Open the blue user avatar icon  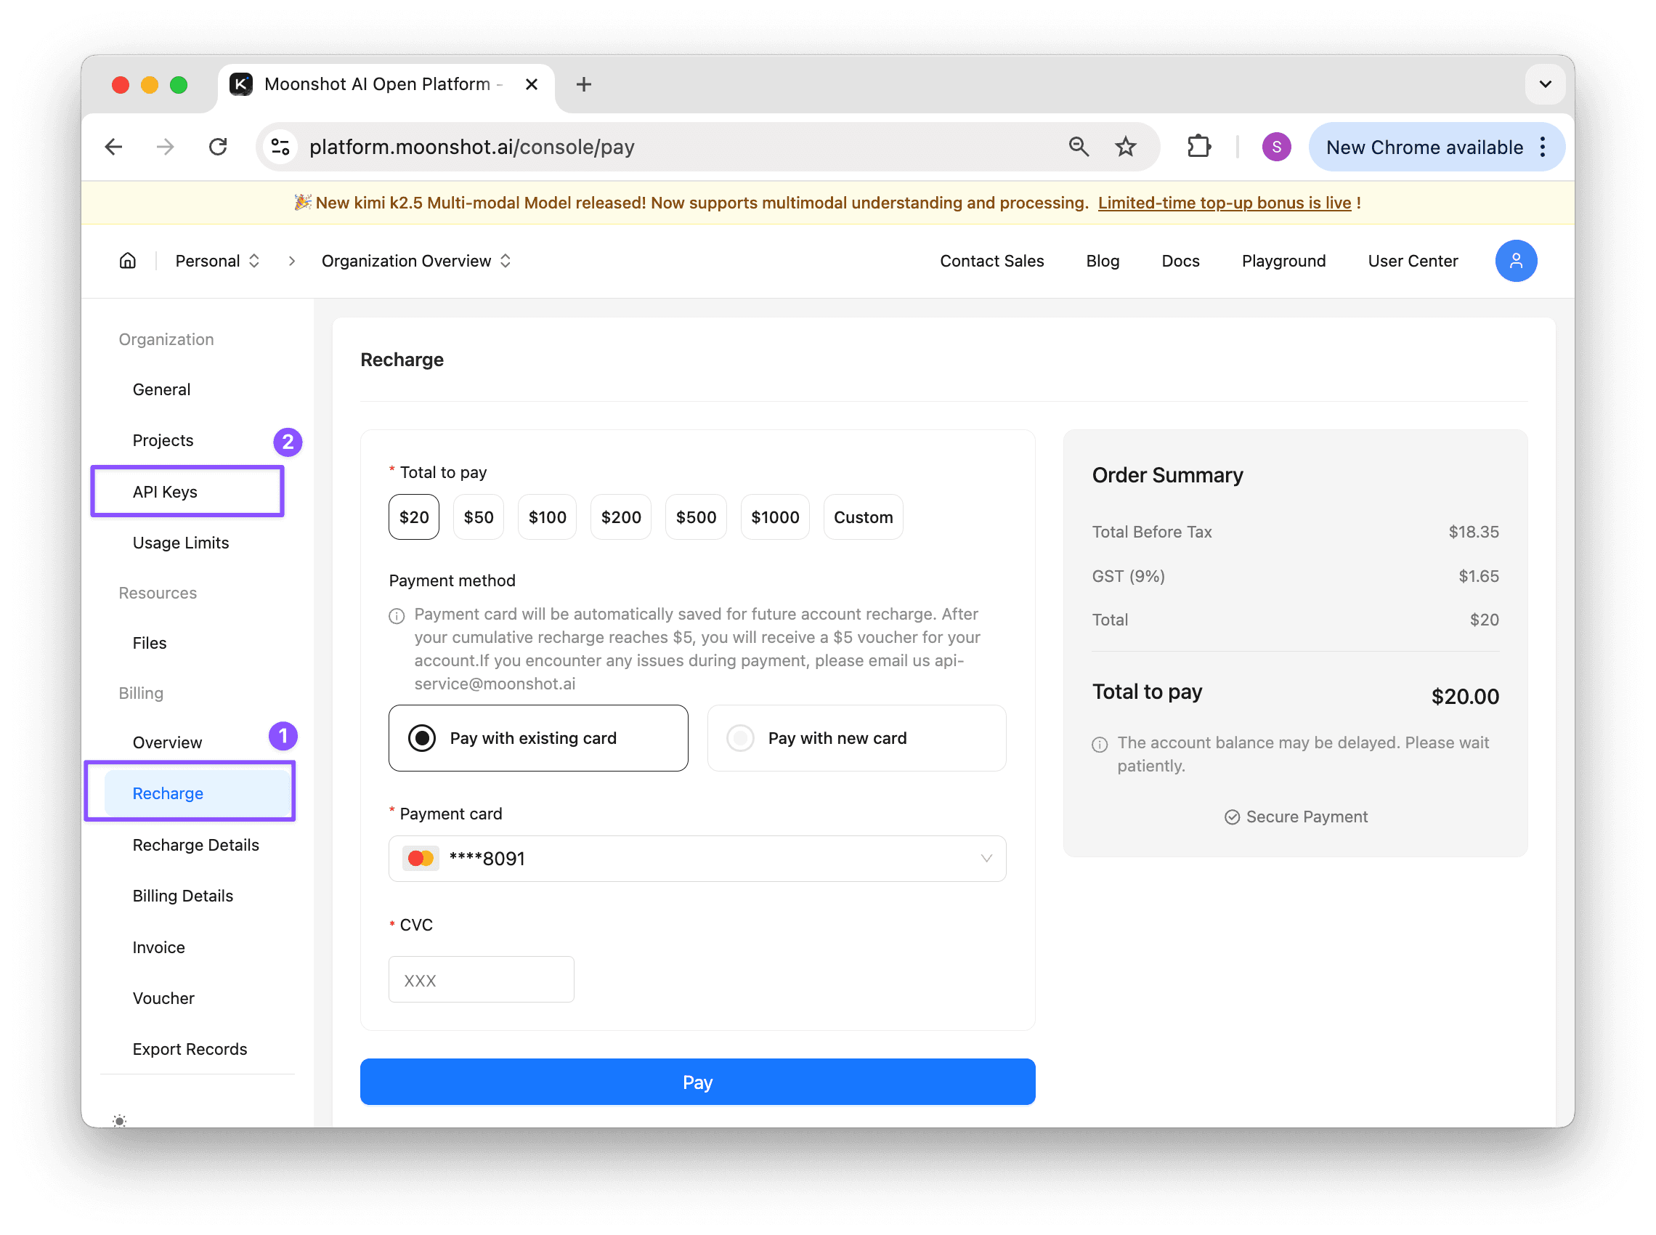(x=1515, y=261)
